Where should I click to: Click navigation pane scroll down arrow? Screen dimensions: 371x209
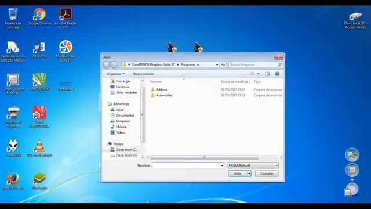point(143,157)
